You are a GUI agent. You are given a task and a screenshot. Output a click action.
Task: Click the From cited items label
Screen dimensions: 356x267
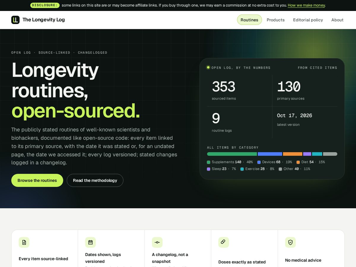317,68
